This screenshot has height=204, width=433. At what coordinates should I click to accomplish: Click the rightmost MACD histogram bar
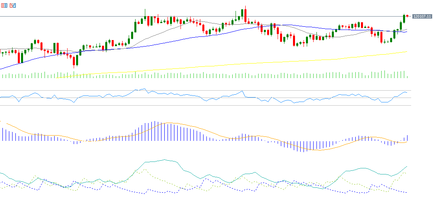pyautogui.click(x=407, y=138)
